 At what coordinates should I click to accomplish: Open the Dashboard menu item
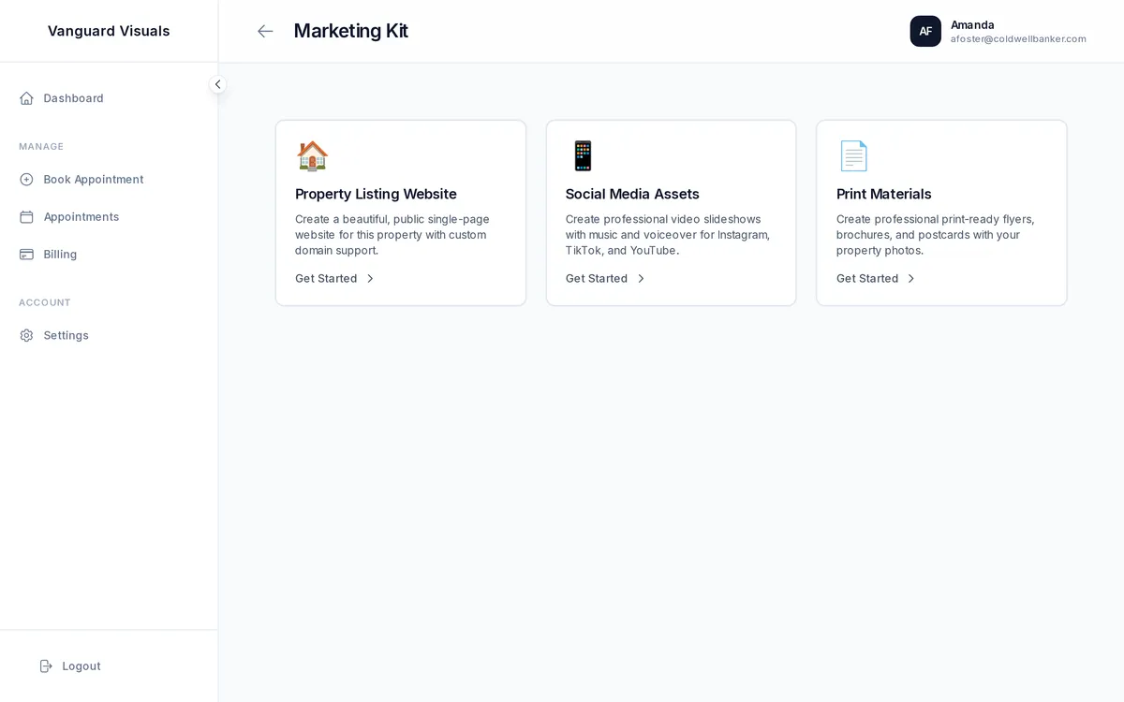point(73,97)
